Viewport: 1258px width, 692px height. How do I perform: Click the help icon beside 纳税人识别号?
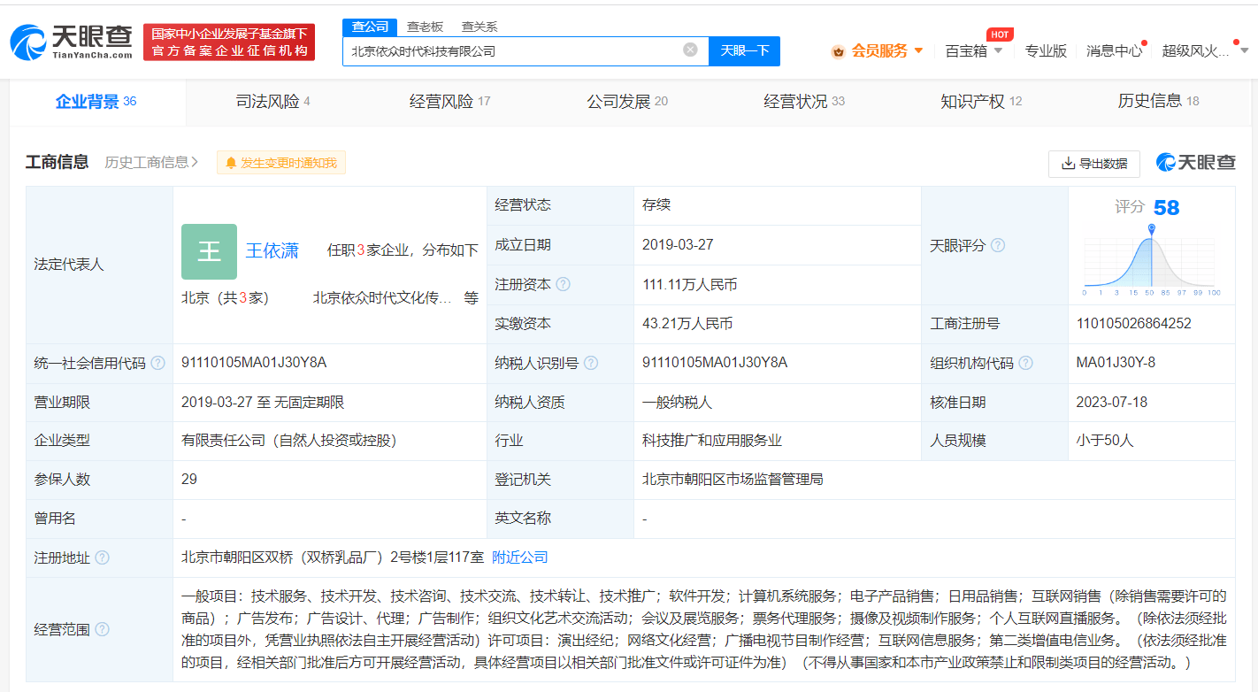pyautogui.click(x=591, y=363)
